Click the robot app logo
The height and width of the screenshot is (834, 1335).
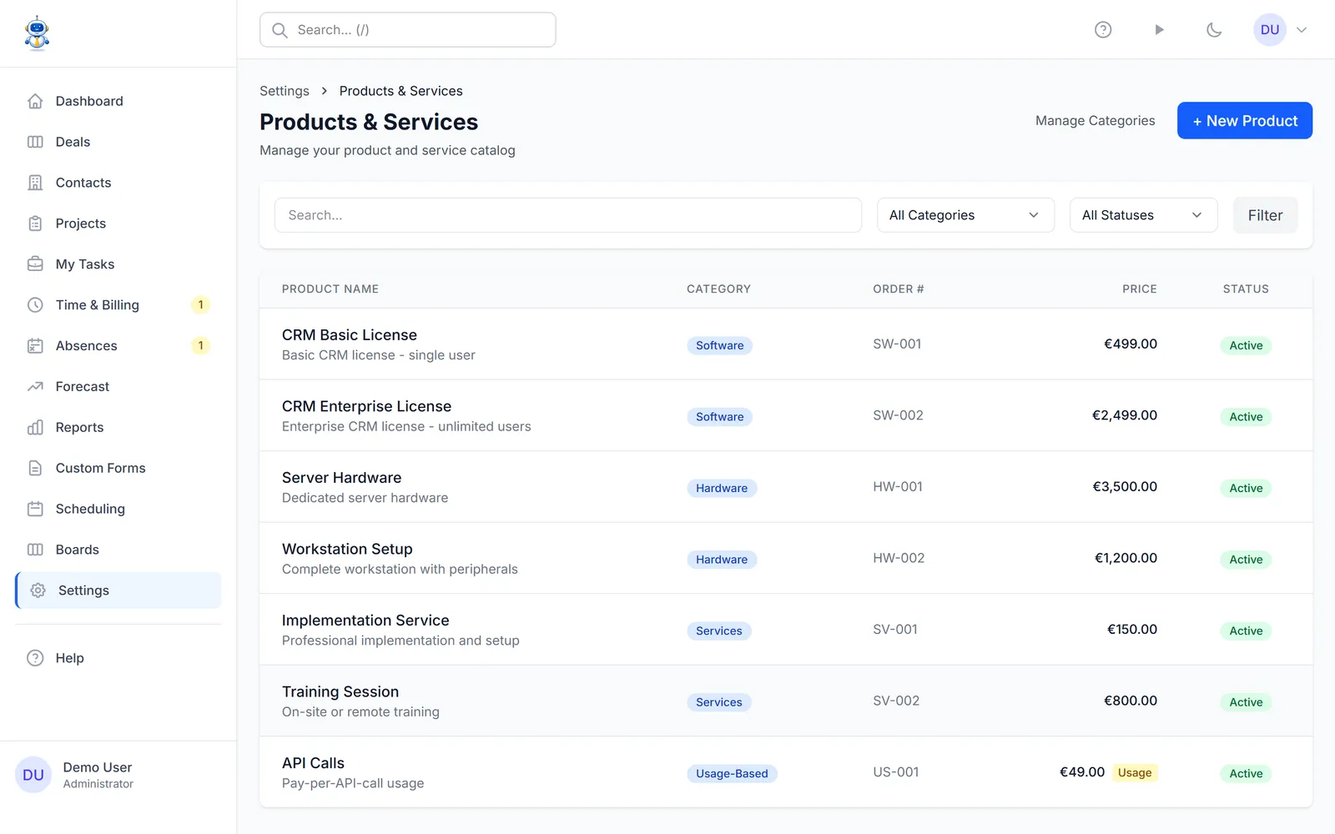(x=37, y=33)
